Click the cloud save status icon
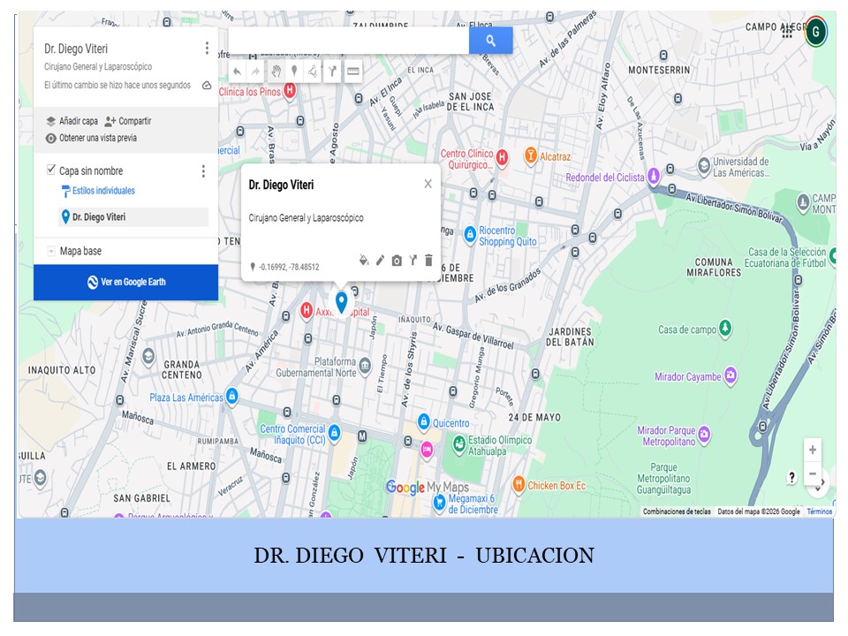The image size is (848, 636). point(207,86)
